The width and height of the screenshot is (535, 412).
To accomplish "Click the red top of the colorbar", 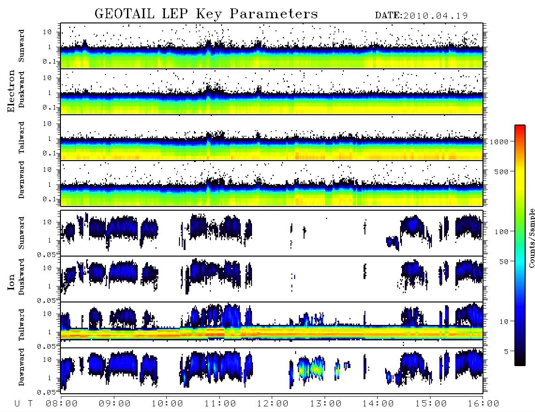I will 520,128.
